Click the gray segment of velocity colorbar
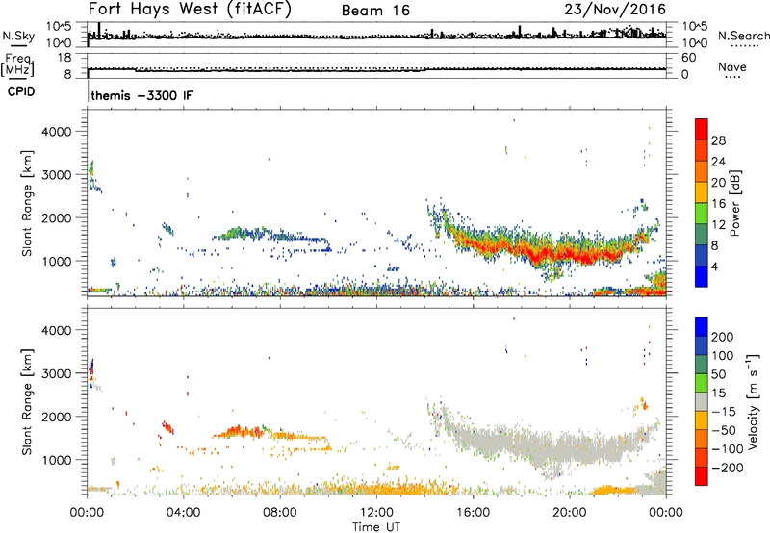The image size is (770, 533). (702, 401)
